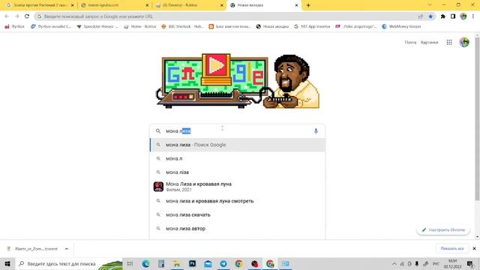The width and height of the screenshot is (480, 270).
Task: Open the Google apps grid icon
Action: [449, 42]
